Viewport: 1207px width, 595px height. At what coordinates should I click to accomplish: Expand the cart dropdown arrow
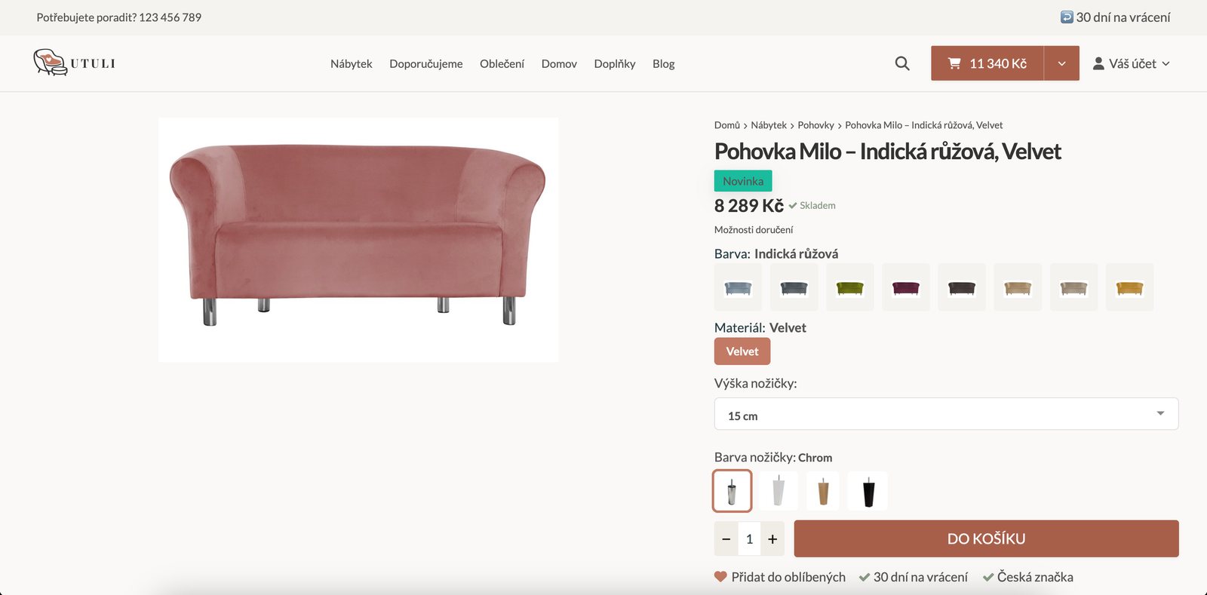point(1061,63)
